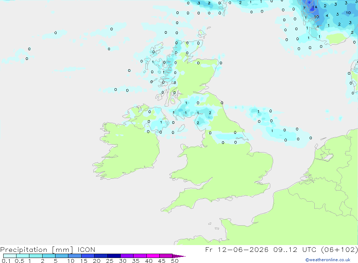Click the '25' legend scale label
The width and height of the screenshot is (358, 263).
point(110,261)
